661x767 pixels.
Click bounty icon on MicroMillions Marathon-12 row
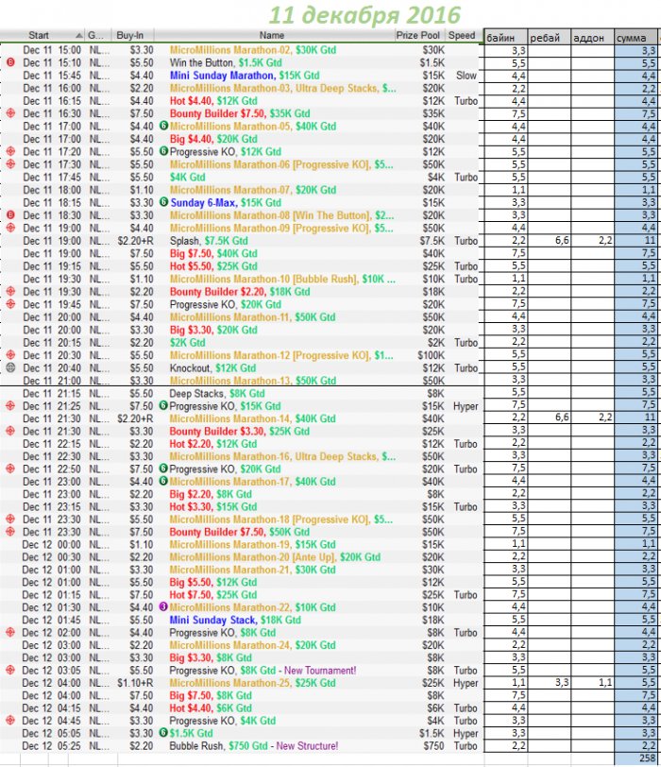click(10, 355)
